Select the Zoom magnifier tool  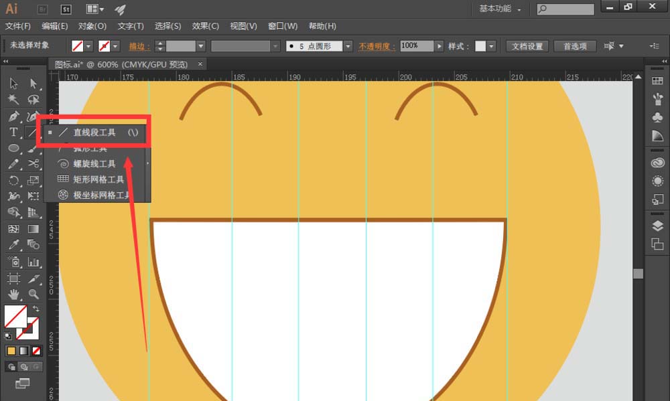(33, 295)
